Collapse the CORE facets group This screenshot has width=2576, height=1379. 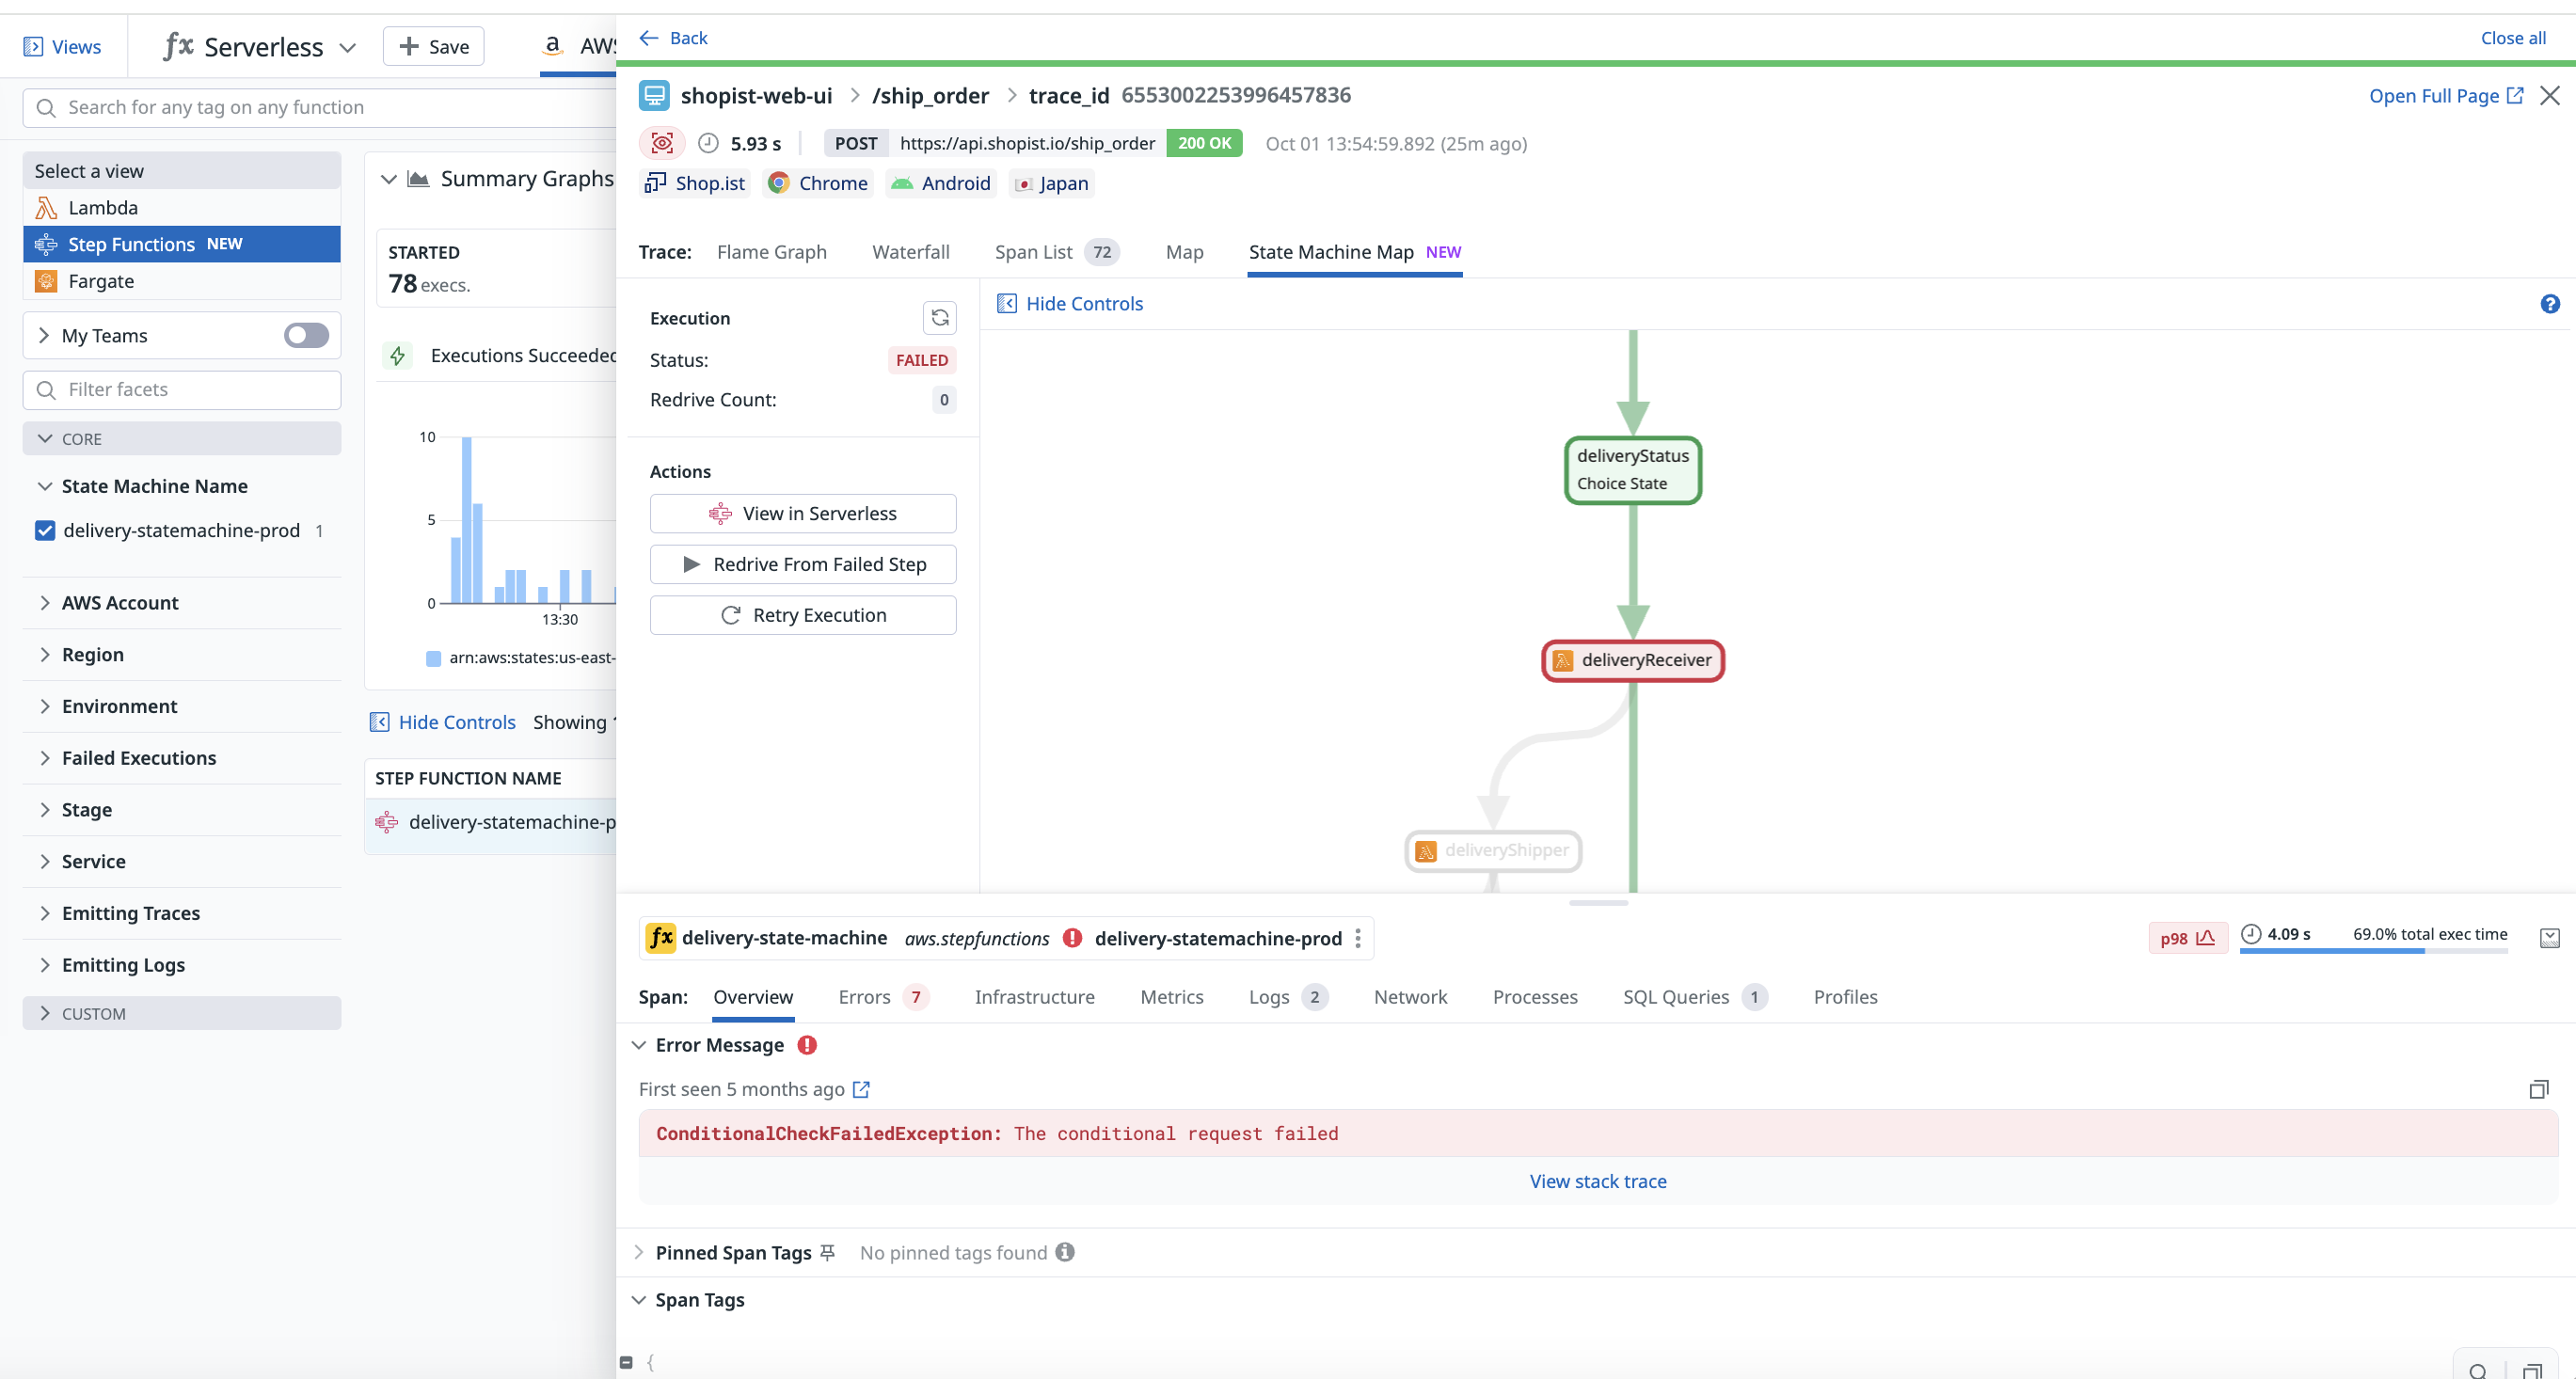(45, 439)
